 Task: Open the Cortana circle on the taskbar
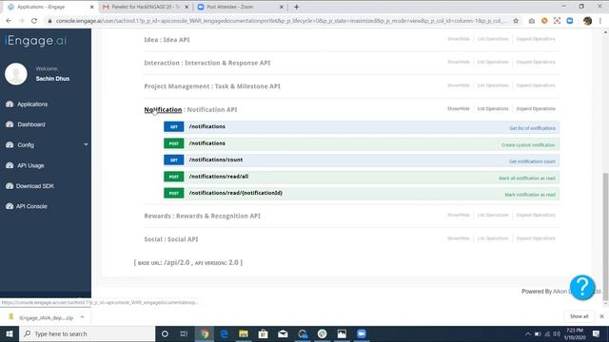(x=165, y=333)
